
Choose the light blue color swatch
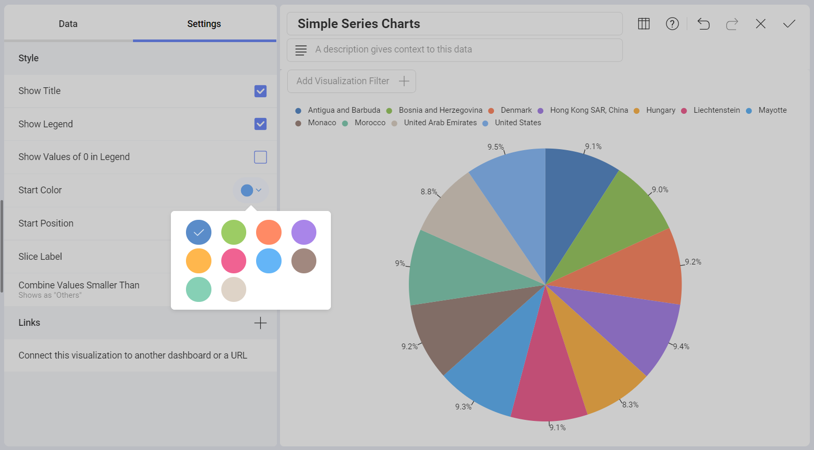(x=269, y=261)
